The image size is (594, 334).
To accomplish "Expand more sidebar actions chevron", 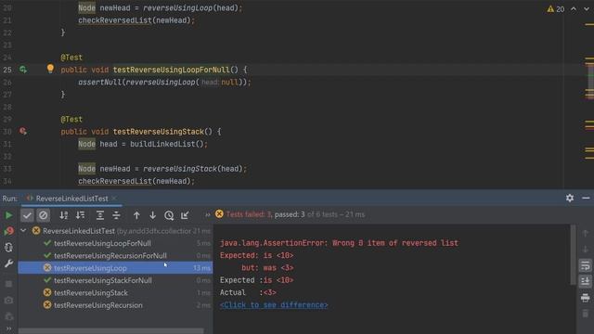I will click(x=8, y=328).
